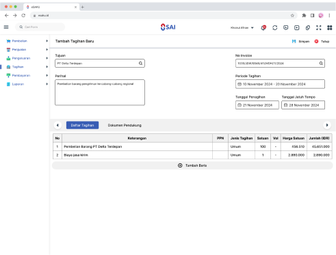Click calendar icon in Periode Tagihan
The height and width of the screenshot is (255, 336).
point(240,84)
